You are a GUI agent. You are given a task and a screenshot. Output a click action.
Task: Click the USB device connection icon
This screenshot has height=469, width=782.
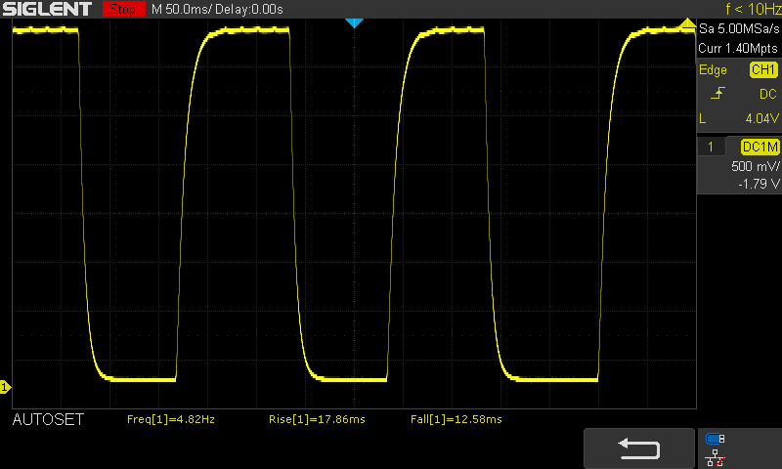click(x=716, y=439)
